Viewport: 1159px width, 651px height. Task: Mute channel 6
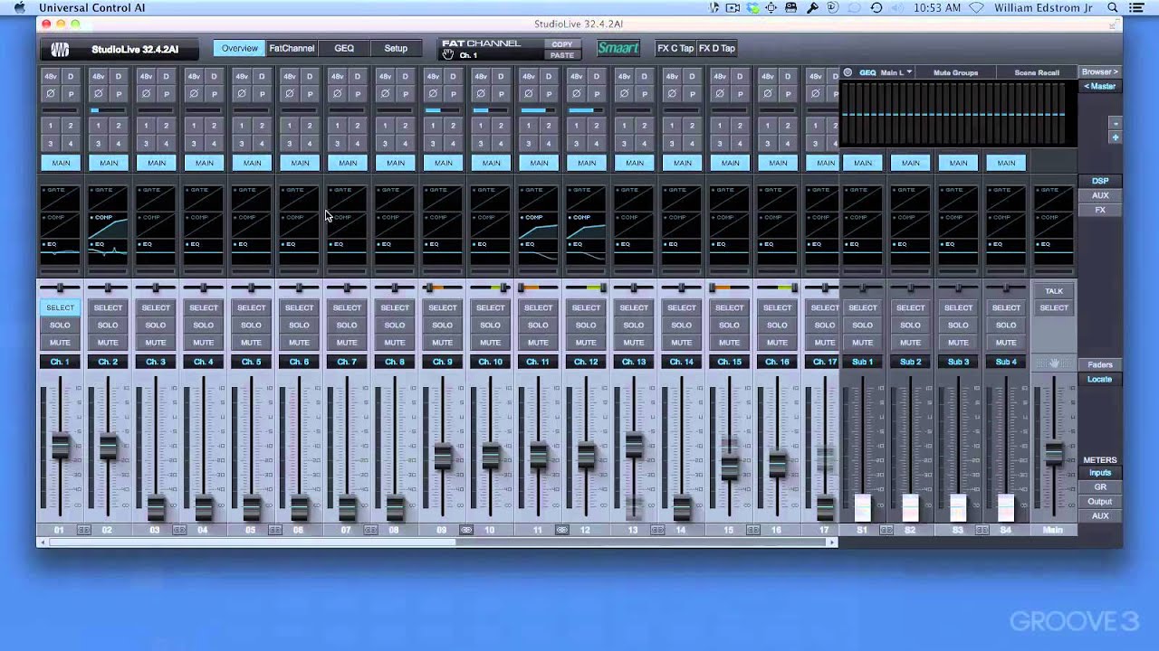point(299,342)
